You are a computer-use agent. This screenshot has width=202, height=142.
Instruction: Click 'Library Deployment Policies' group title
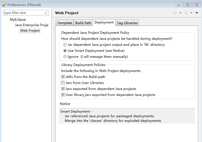[x=83, y=65]
